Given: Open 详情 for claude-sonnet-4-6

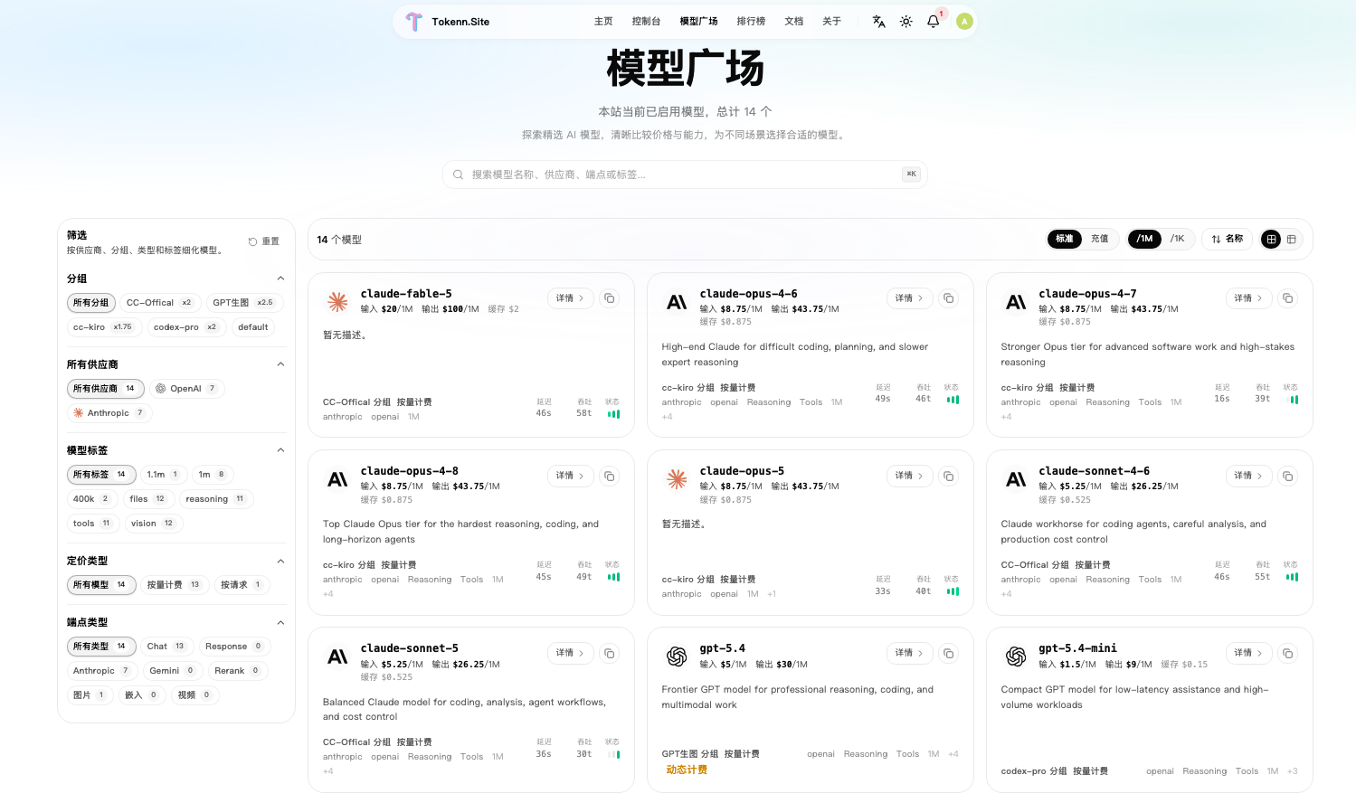Looking at the screenshot, I should (1248, 476).
